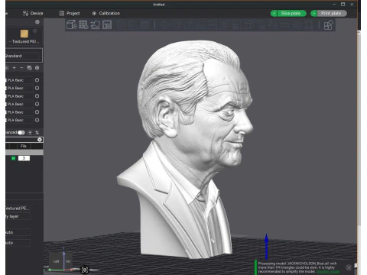Click the edit icon of bottommost PLA Basic

click(37, 120)
